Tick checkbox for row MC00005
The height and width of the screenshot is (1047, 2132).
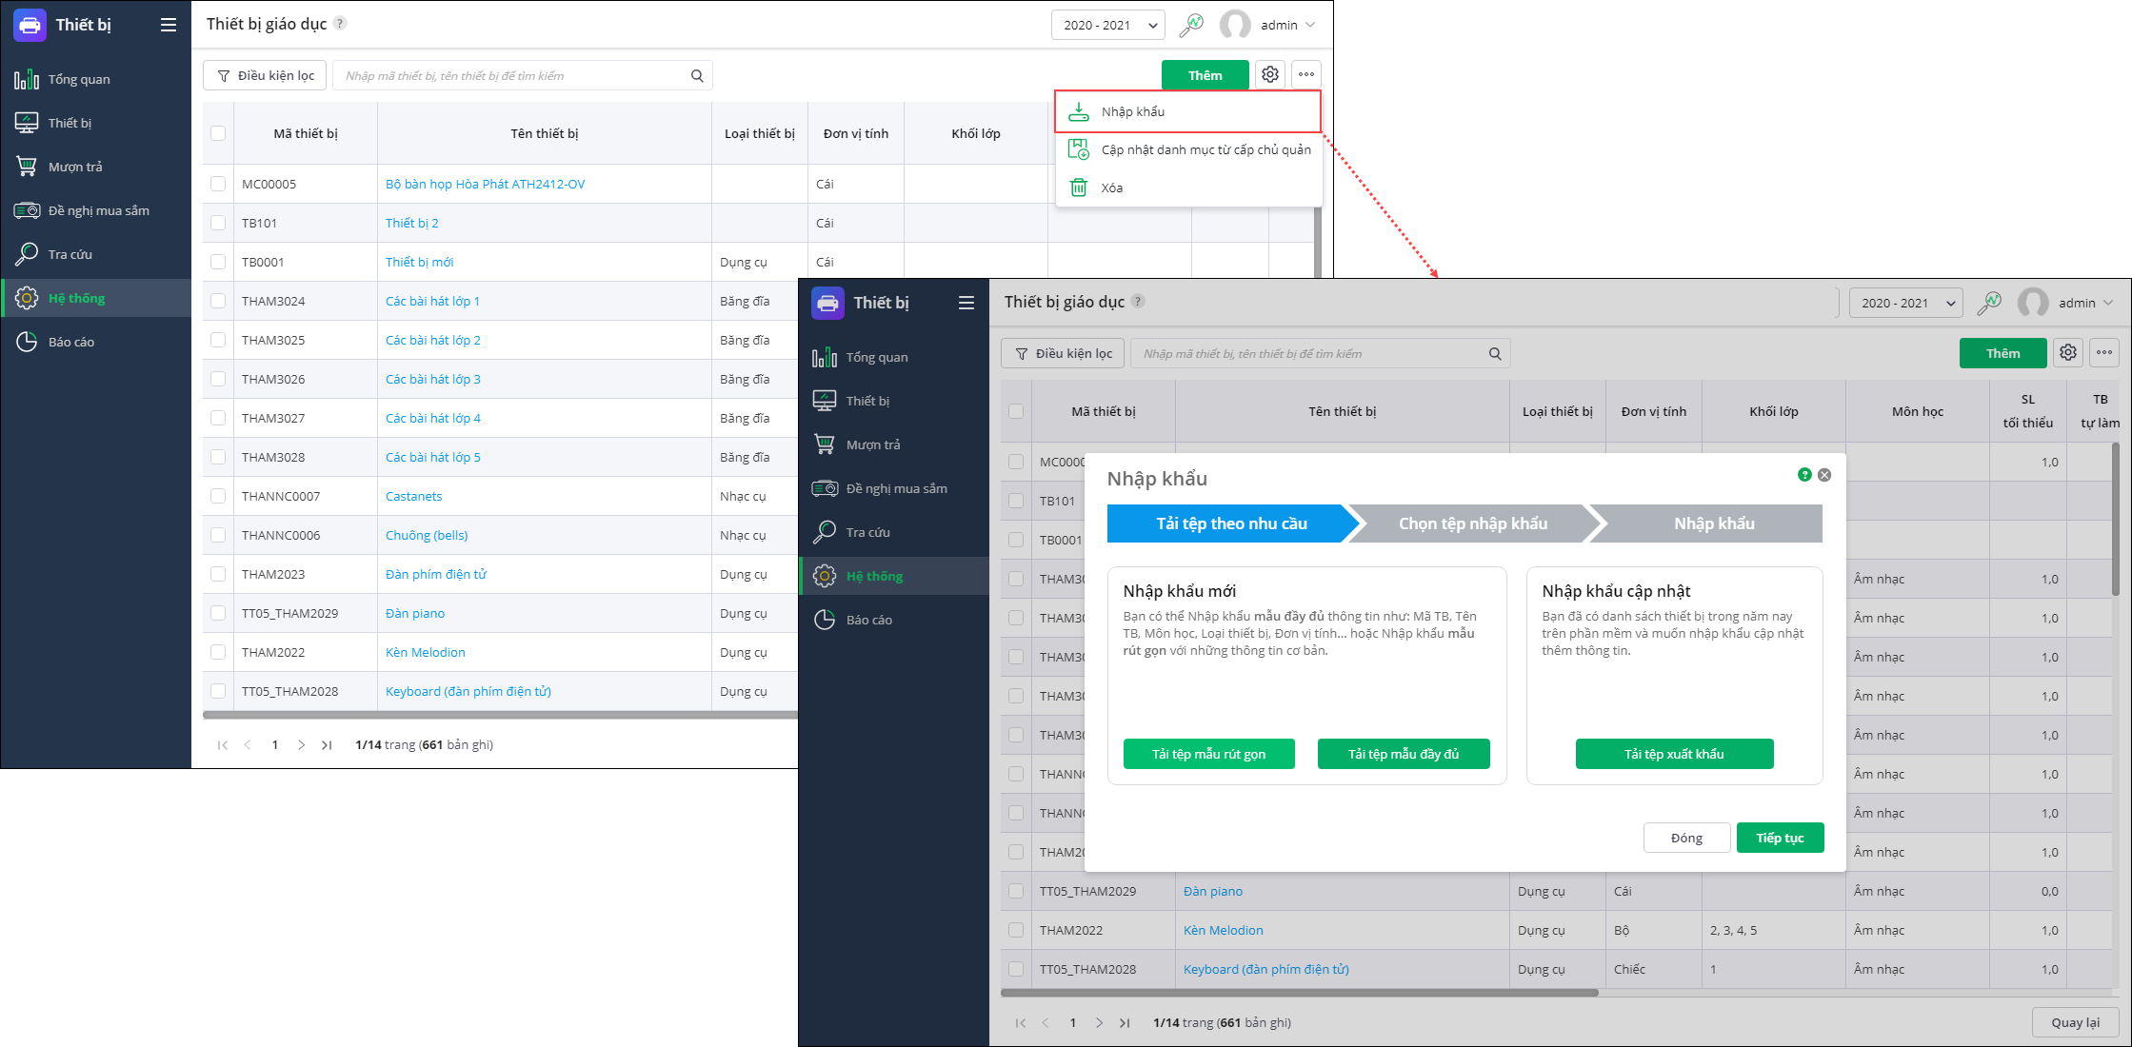(x=218, y=184)
